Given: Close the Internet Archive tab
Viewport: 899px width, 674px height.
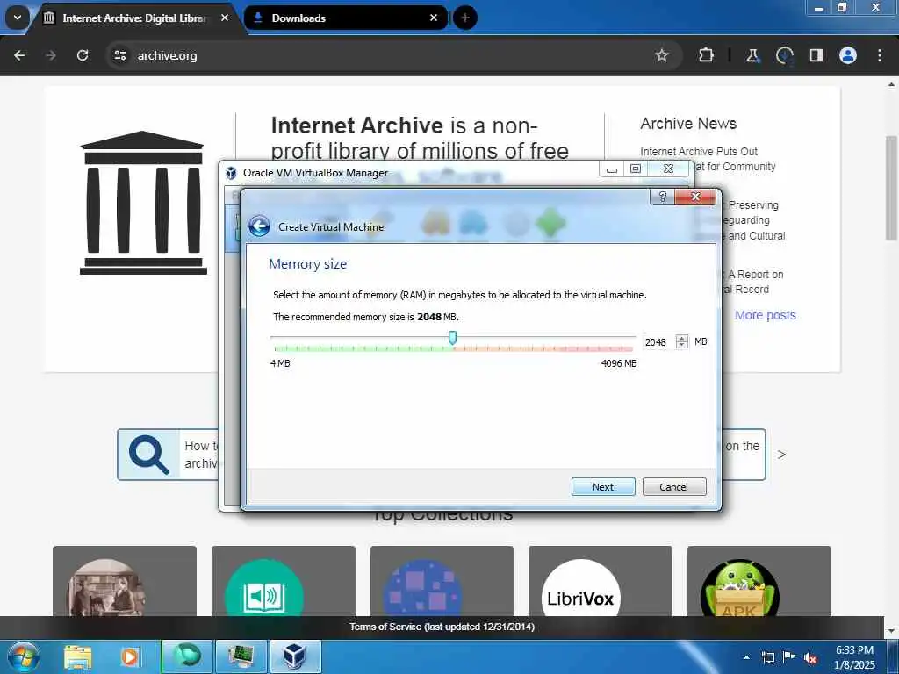Looking at the screenshot, I should click(x=225, y=18).
